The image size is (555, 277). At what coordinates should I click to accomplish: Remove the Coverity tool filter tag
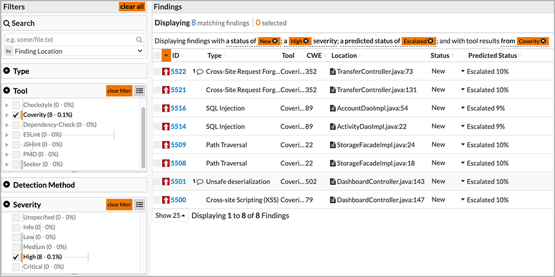[x=543, y=42]
